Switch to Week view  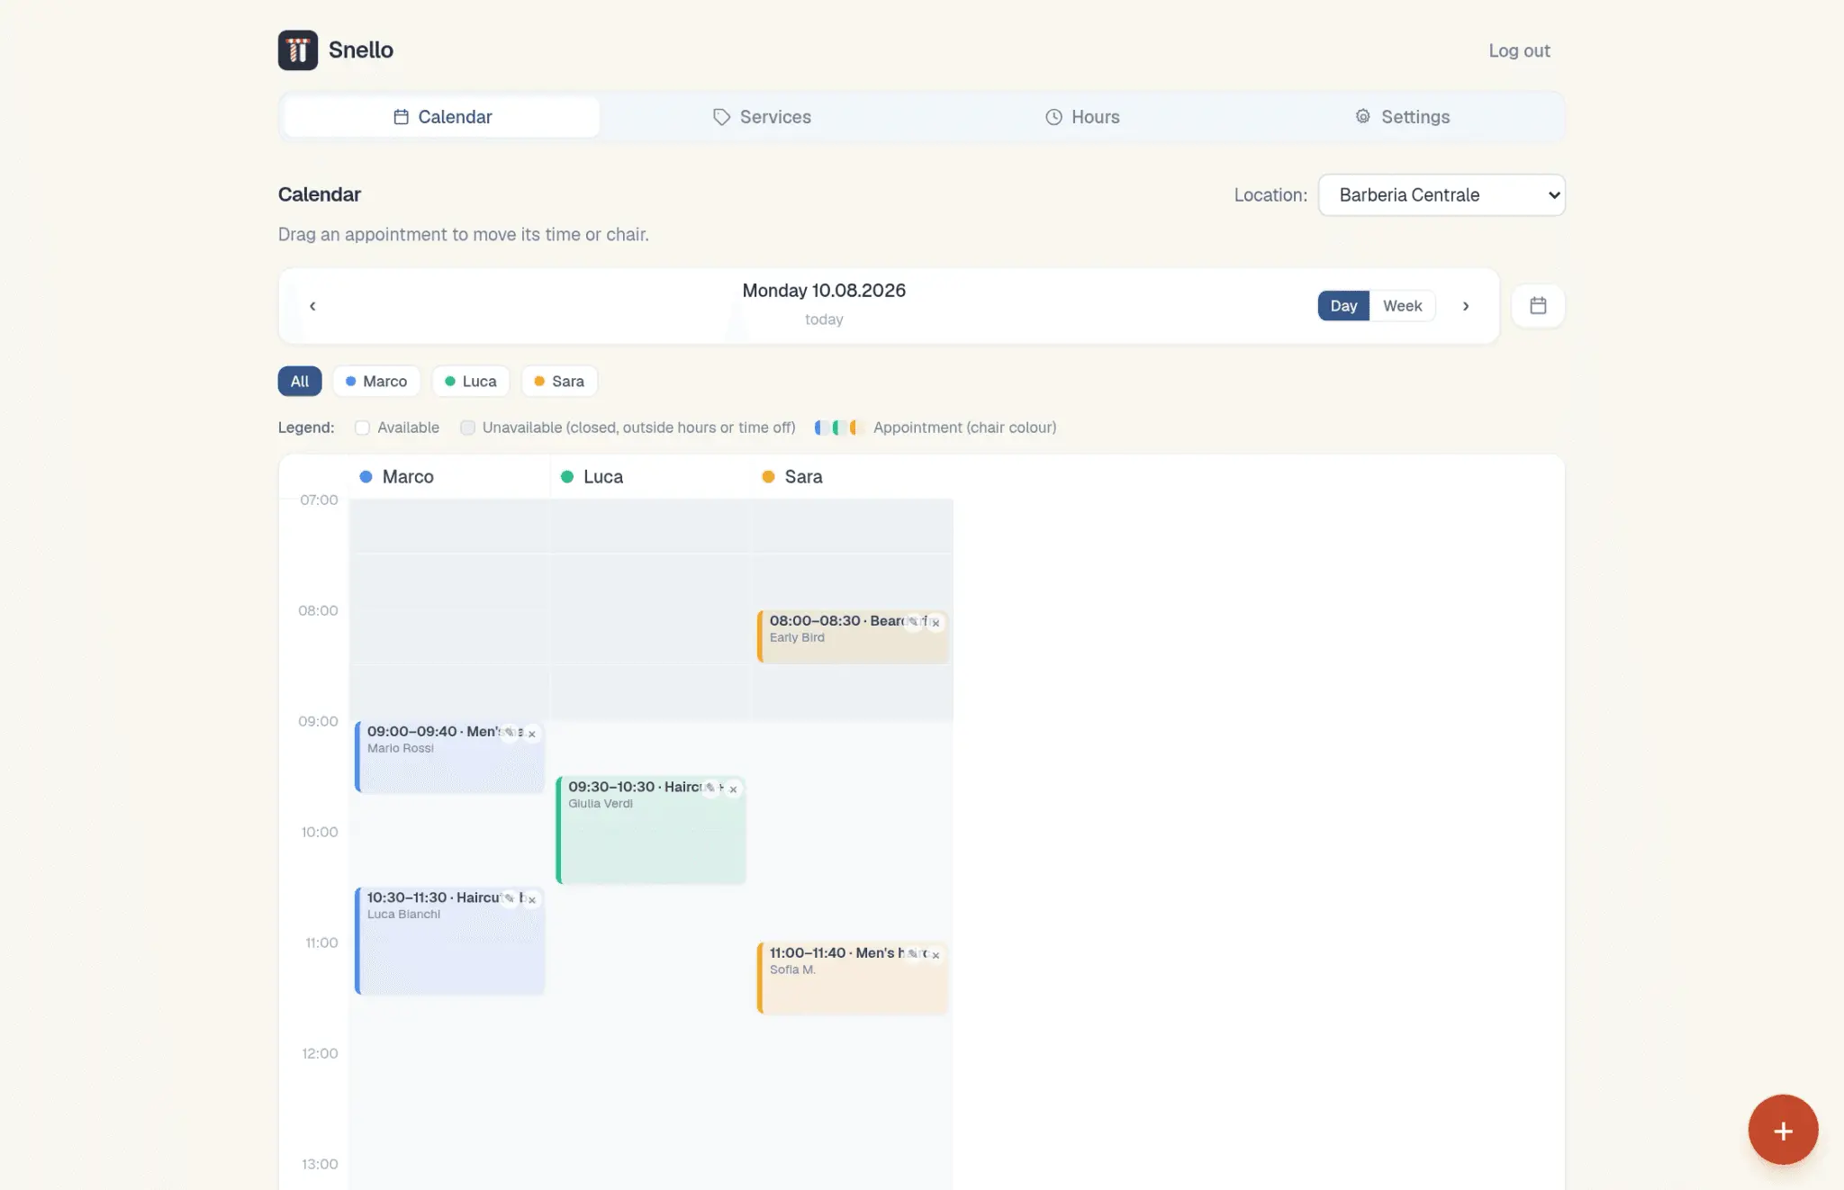(x=1402, y=306)
